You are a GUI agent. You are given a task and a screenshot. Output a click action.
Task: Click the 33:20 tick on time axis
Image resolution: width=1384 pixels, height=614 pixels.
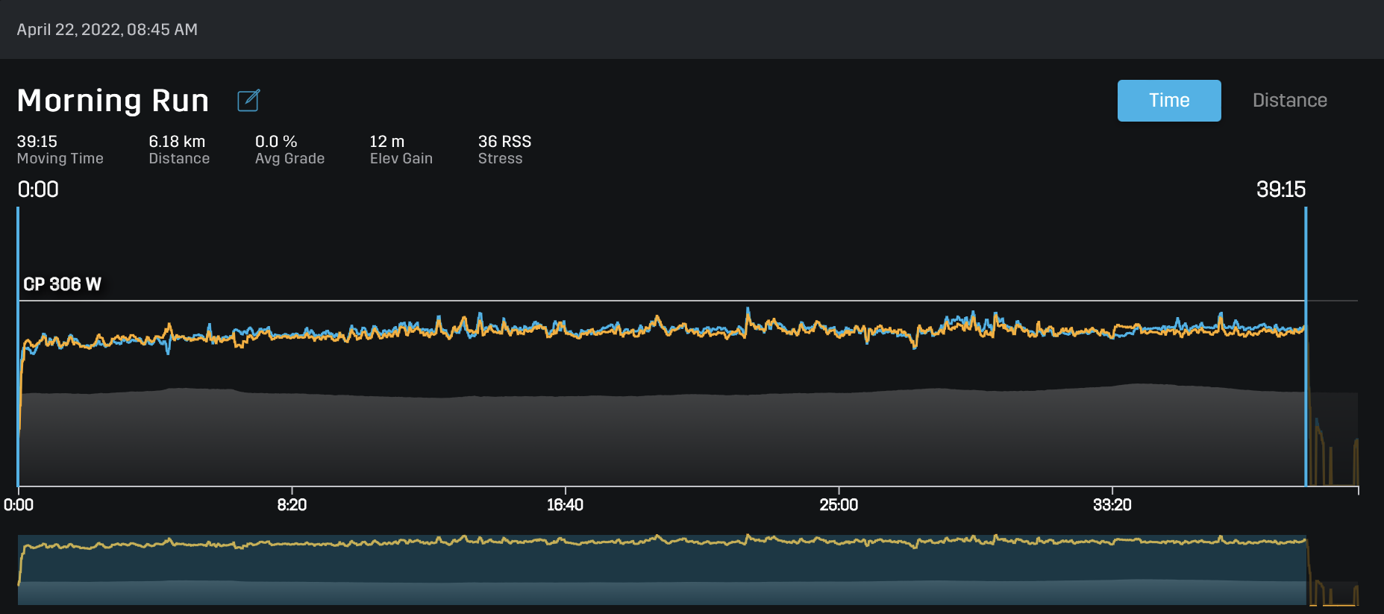pos(1112,505)
